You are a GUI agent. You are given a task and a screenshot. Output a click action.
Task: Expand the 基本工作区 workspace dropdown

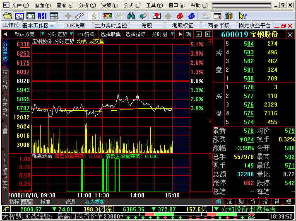pos(52,26)
